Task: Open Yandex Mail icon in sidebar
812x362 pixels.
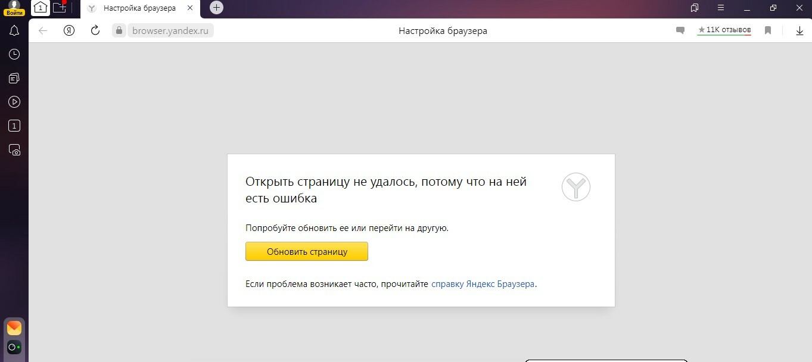Action: pyautogui.click(x=14, y=328)
